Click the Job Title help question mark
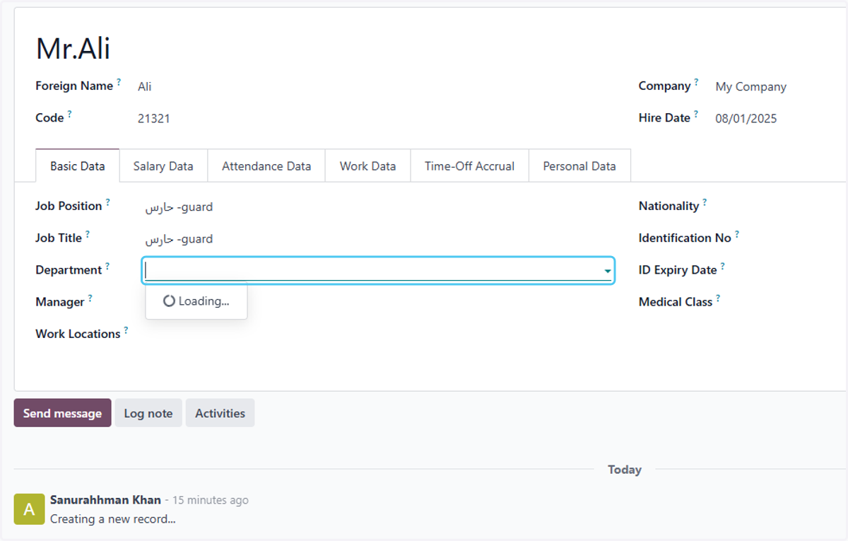This screenshot has height=541, width=848. pos(88,234)
